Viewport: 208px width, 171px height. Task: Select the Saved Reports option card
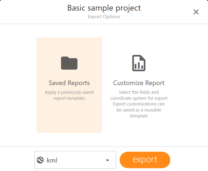[69, 85]
